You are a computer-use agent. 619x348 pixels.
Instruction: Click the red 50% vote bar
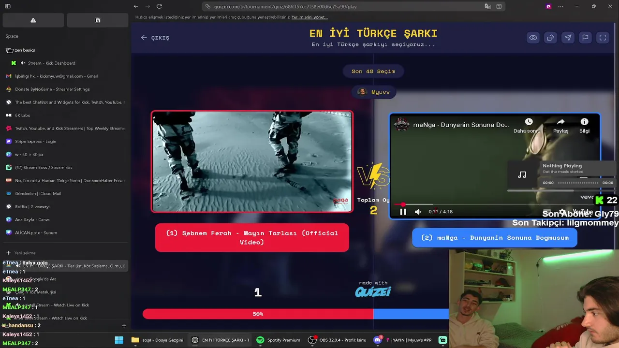pos(258,314)
